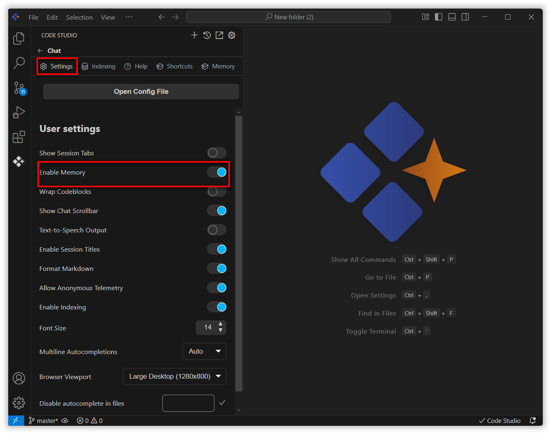Disable the Enable Memory switch

coord(216,172)
